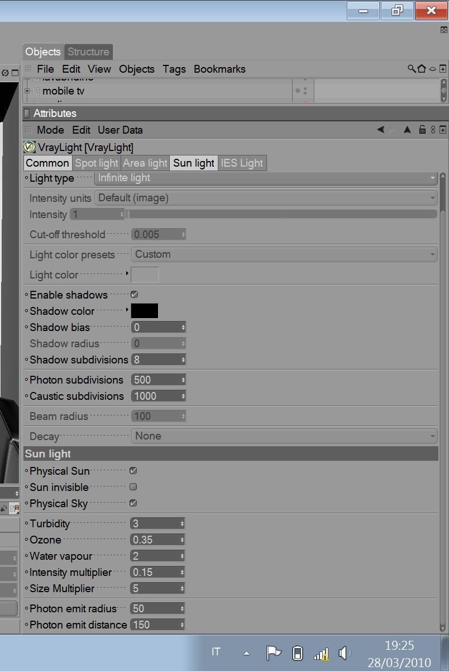Screen dimensions: 449x671
Task: Click the up arrow in Attributes toolbar
Action: [x=407, y=130]
